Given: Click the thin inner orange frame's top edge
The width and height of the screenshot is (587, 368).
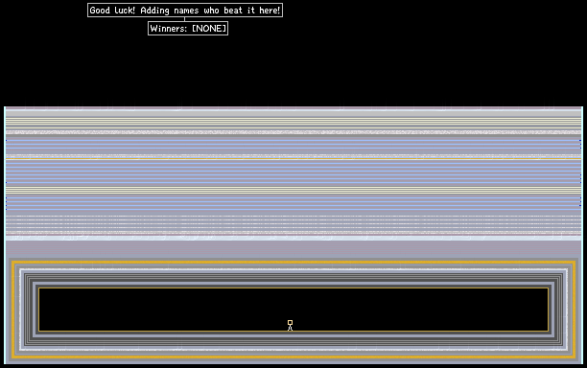Looking at the screenshot, I should 293,287.
